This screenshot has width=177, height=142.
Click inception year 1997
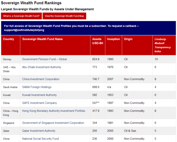110,103
